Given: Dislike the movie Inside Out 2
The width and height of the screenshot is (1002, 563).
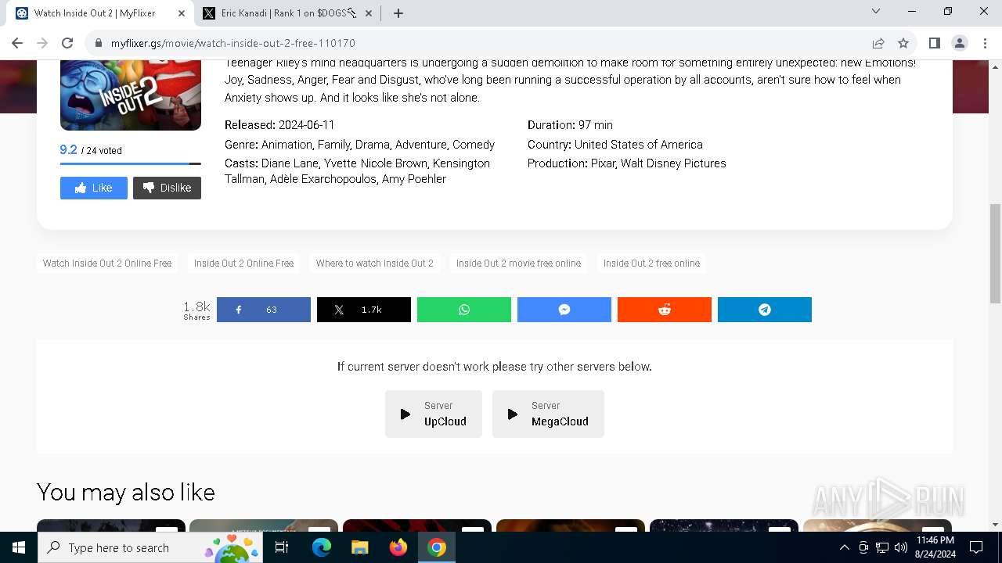Looking at the screenshot, I should (x=167, y=188).
